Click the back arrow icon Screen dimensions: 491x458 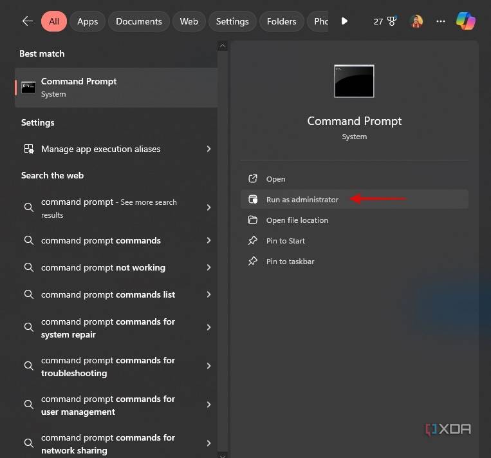[28, 21]
